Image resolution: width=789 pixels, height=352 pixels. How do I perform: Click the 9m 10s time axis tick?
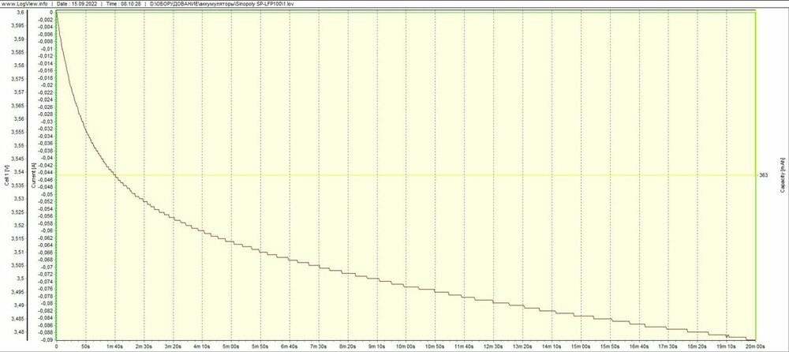coord(377,347)
